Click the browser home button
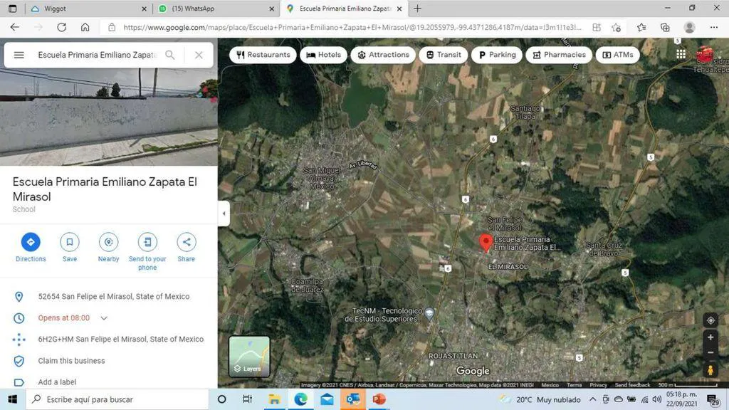 coord(85,28)
